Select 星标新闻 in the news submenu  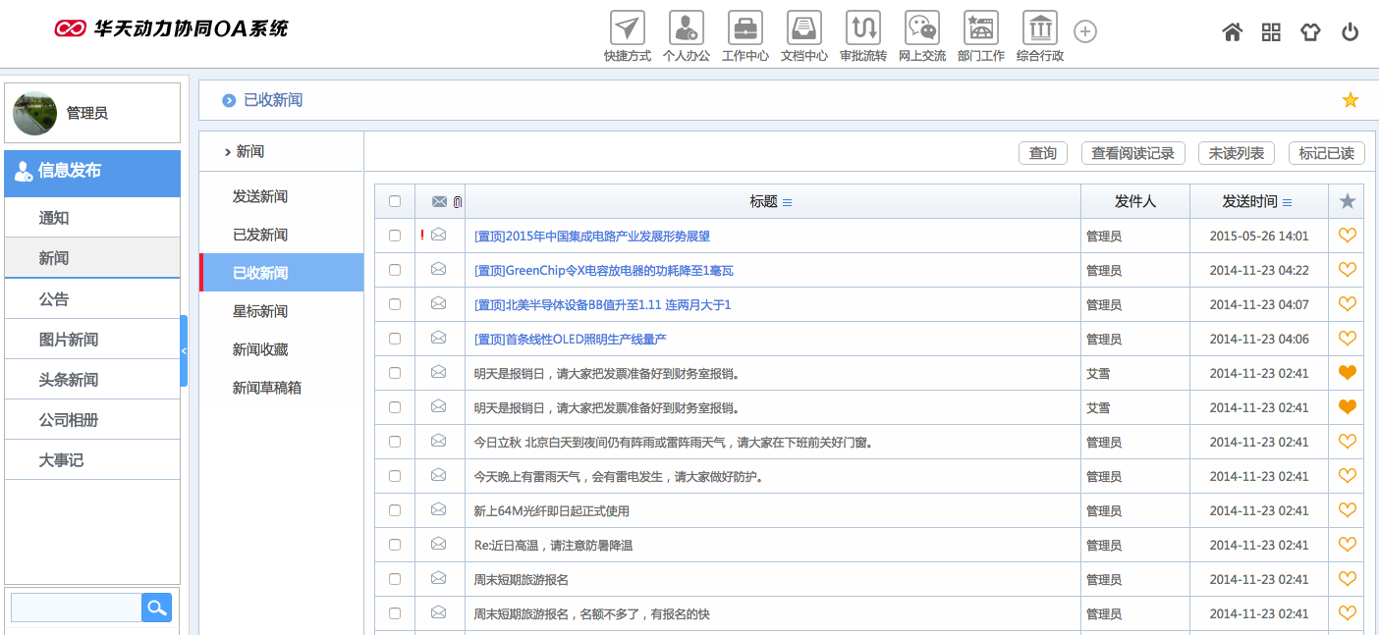point(260,311)
